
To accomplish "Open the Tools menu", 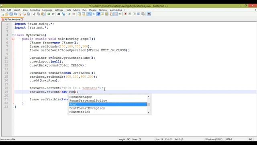I will click(68, 10).
